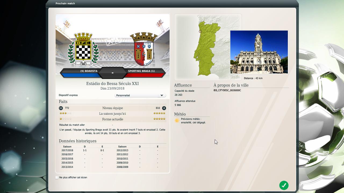Screen dimensions: 344x193
Task: Click Sporting Braga's ranking badge 4
Action: point(164,108)
